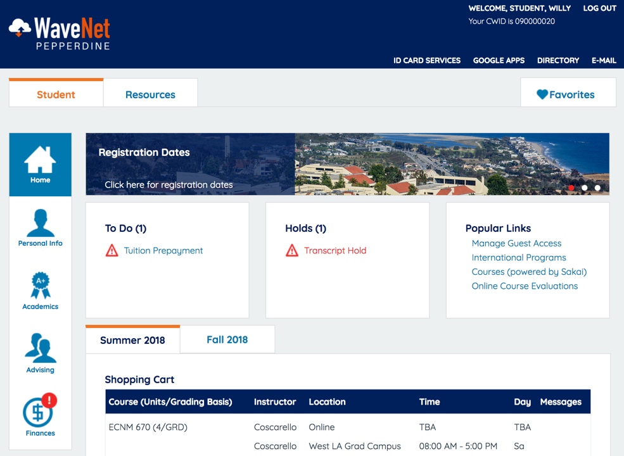Click the Registration Dates banner text
Viewport: 624px width, 456px height.
(x=144, y=152)
